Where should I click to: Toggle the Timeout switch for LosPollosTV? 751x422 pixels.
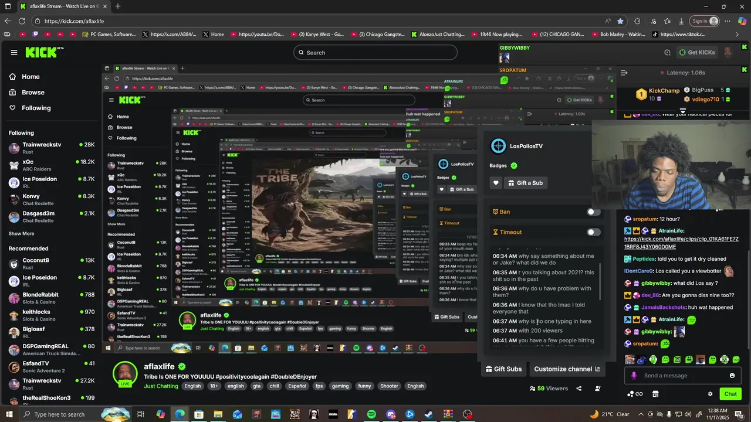pos(594,232)
